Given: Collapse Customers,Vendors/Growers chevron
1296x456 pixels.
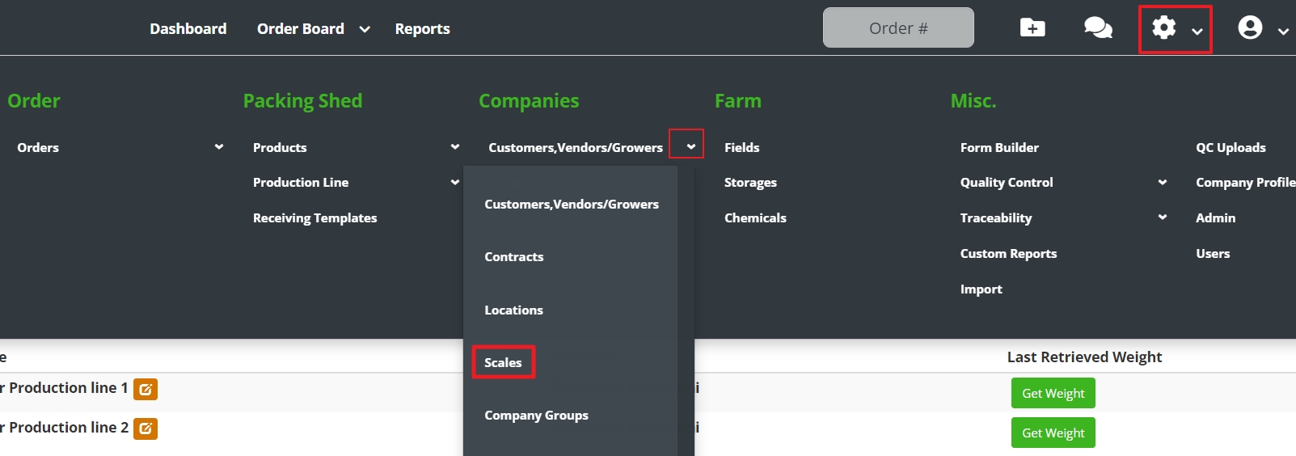Looking at the screenshot, I should 690,146.
